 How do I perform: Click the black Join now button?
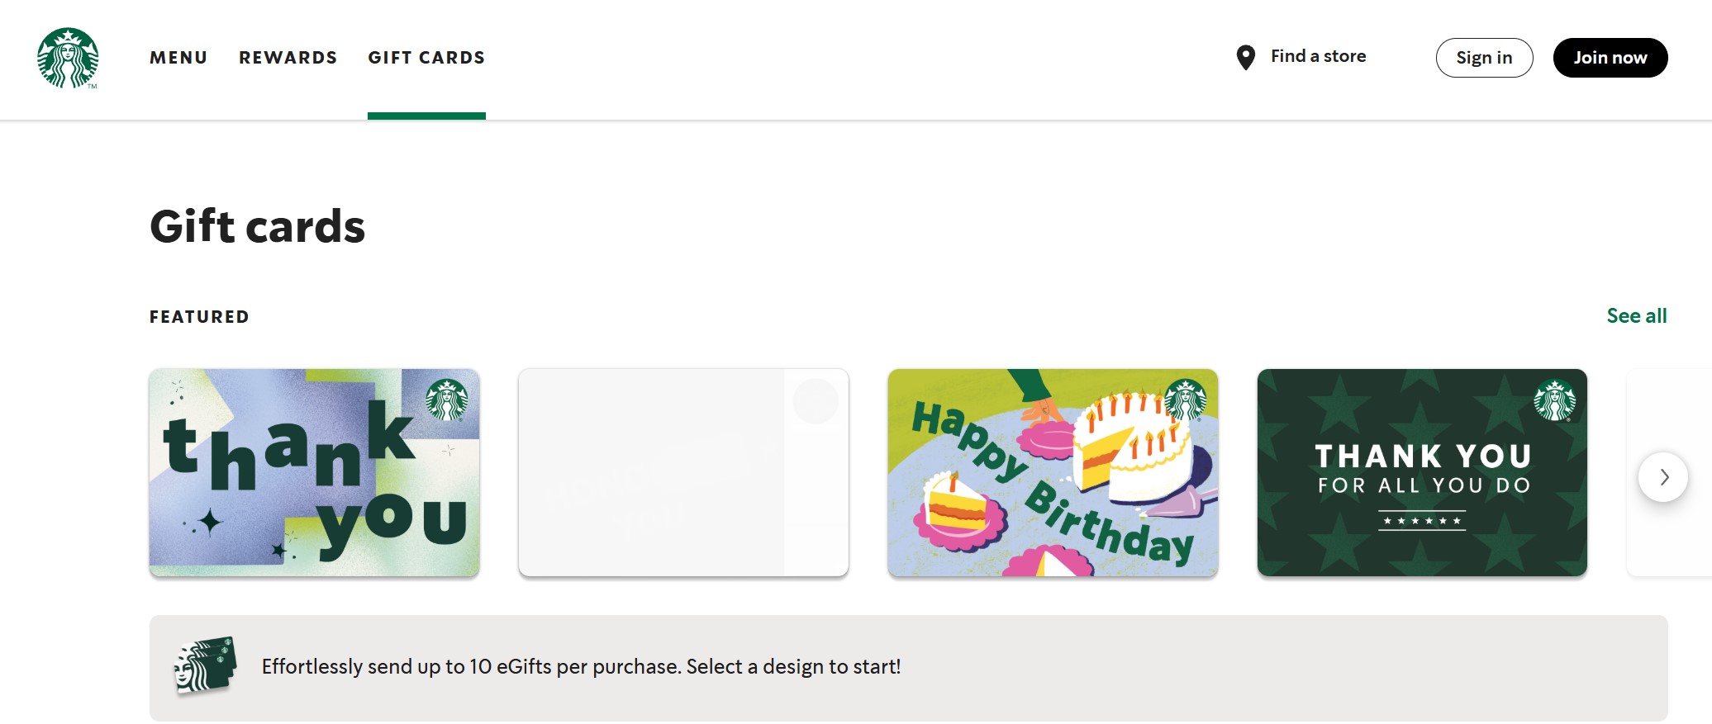[1610, 58]
